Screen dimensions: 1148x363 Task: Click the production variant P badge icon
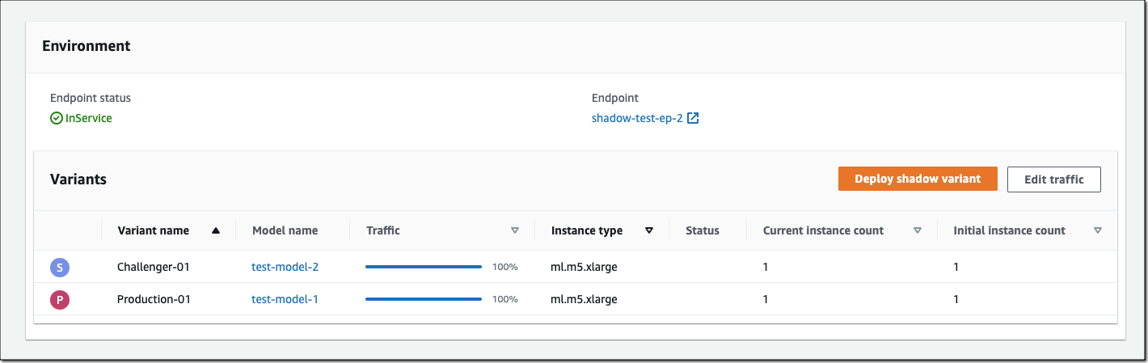point(60,300)
